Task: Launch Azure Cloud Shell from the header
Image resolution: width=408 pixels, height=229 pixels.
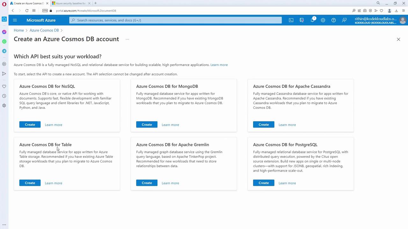Action: pyautogui.click(x=291, y=20)
